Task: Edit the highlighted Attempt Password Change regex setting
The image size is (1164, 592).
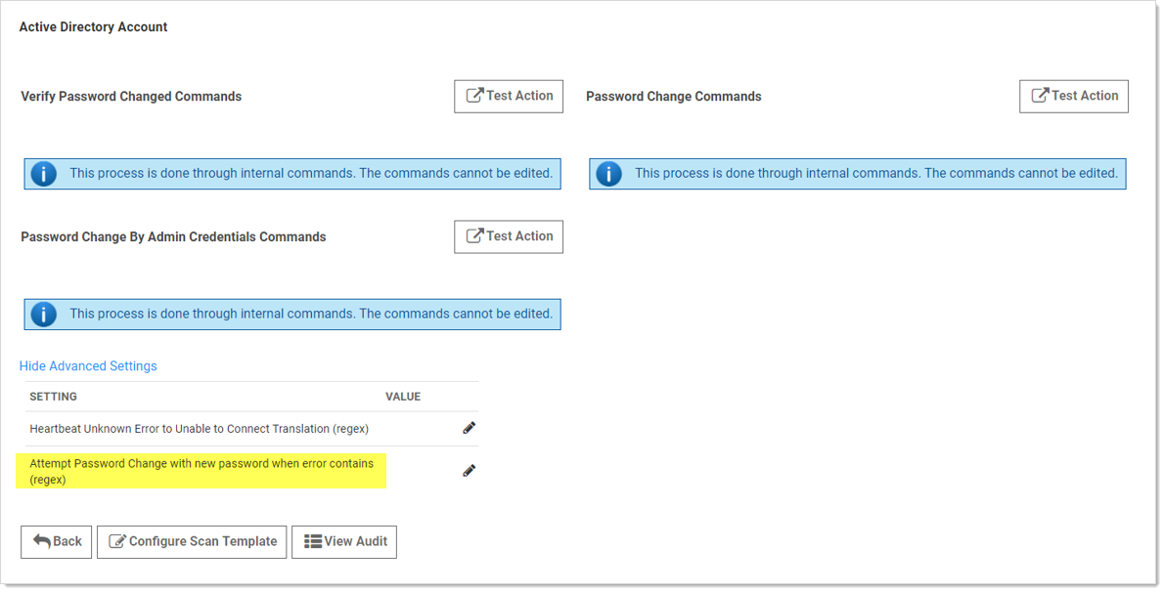Action: point(469,470)
